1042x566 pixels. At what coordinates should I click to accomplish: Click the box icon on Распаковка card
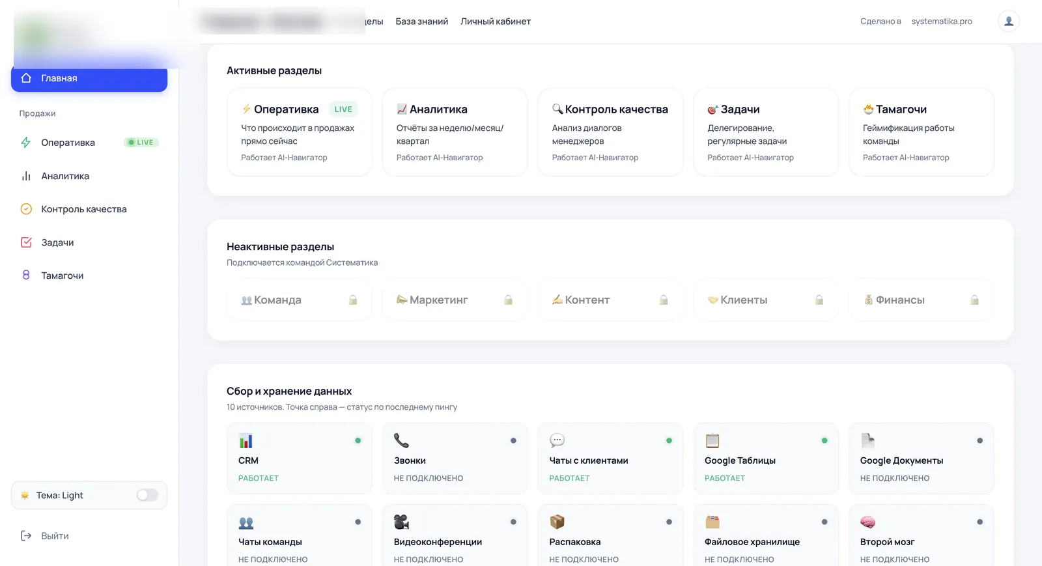pyautogui.click(x=557, y=522)
